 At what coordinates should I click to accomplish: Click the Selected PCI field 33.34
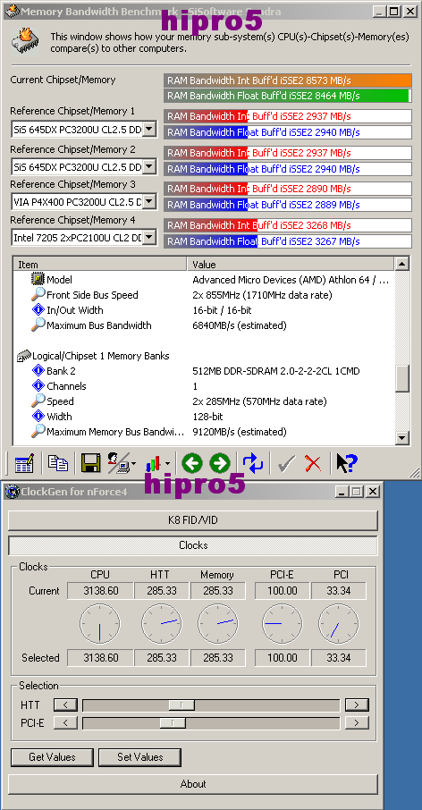pos(339,658)
